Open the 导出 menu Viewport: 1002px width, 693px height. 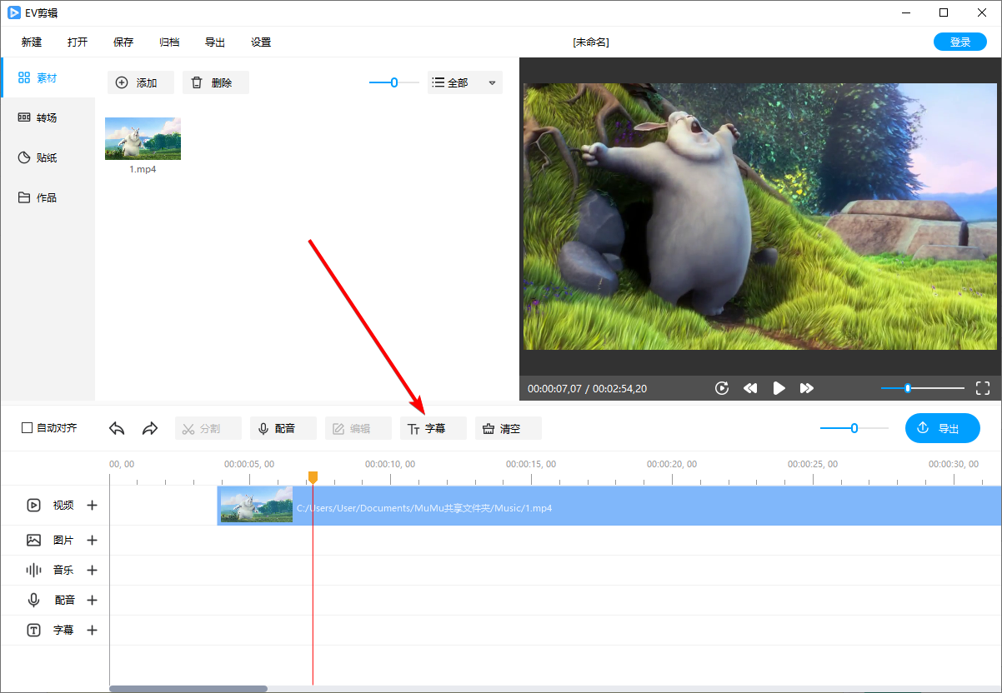coord(214,42)
